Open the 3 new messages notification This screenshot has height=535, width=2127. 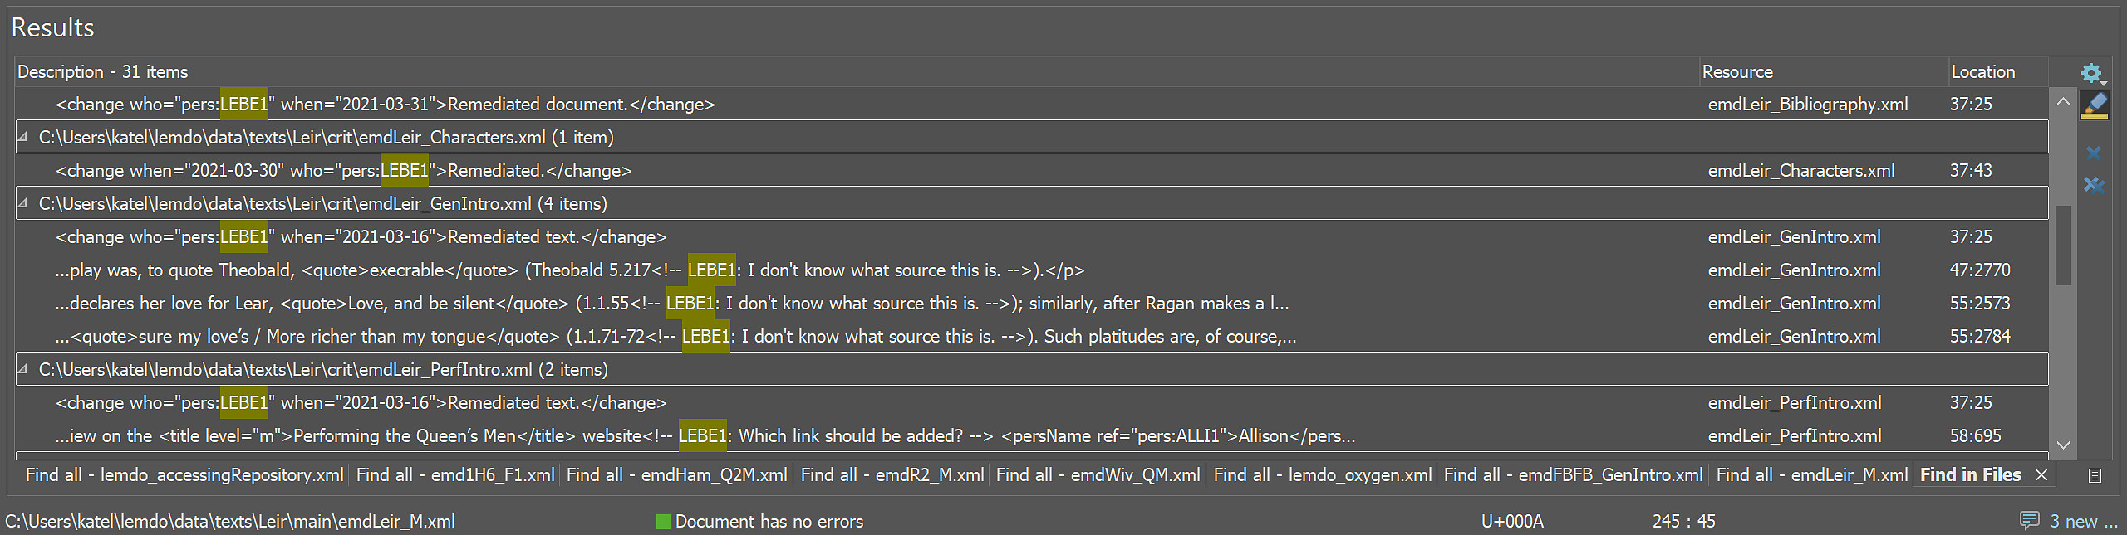click(2083, 522)
